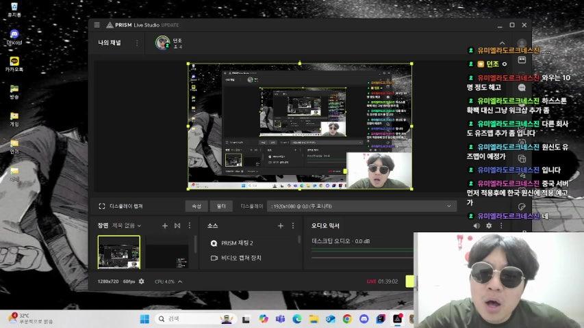This screenshot has width=584, height=328.
Task: Click the Windows Start button
Action: click(144, 318)
